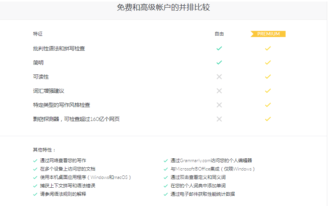Click check icon beside 请参阅语法规则的解释
Image resolution: width=328 pixels, height=206 pixels.
click(35, 194)
